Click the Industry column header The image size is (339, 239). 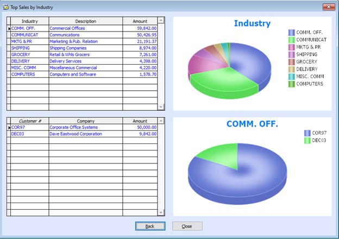point(29,21)
